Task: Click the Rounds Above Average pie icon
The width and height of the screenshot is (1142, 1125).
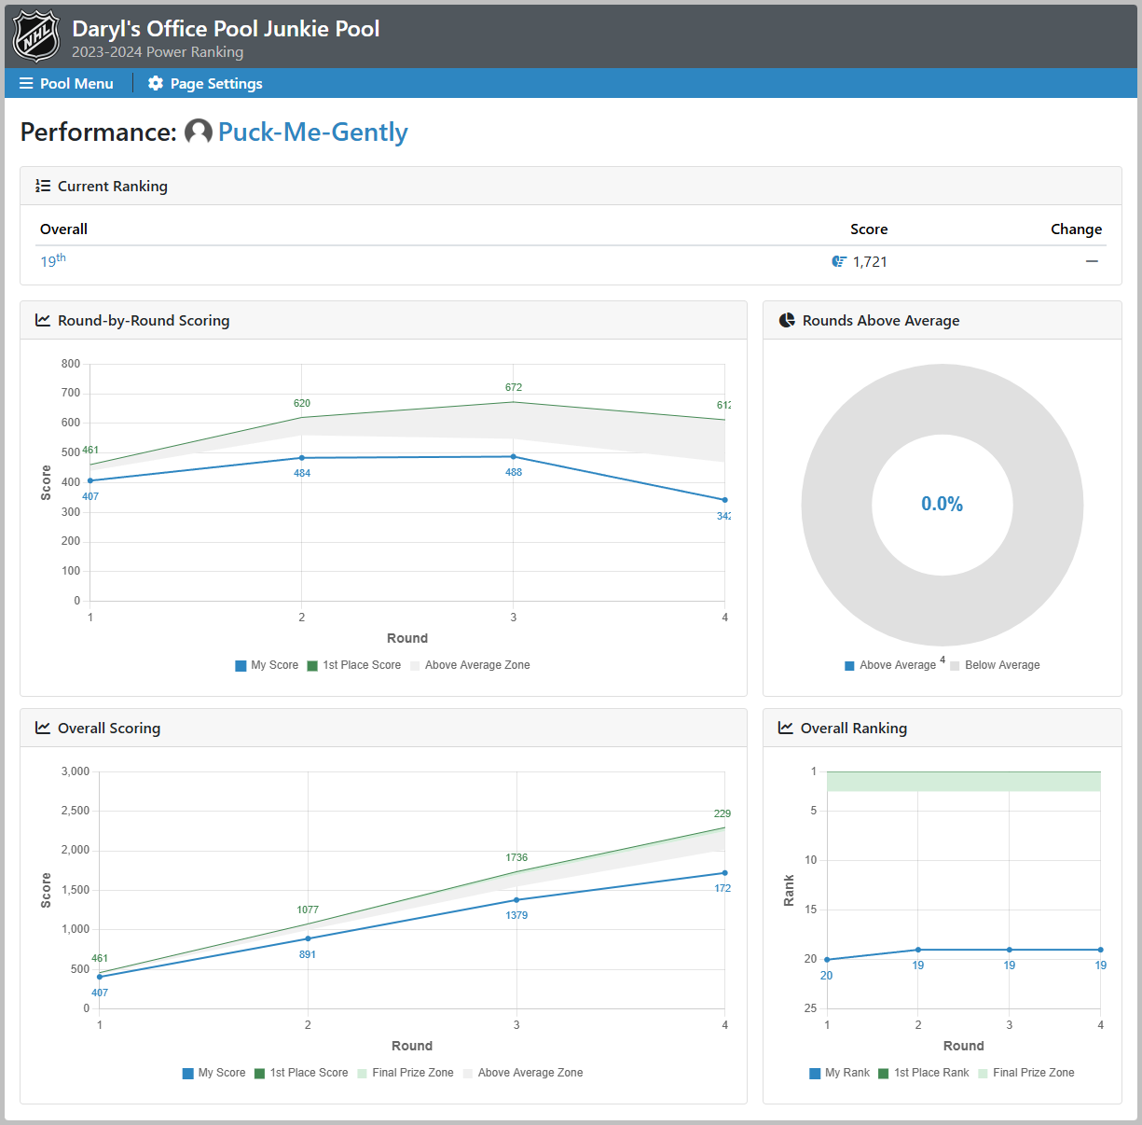Action: pyautogui.click(x=787, y=320)
